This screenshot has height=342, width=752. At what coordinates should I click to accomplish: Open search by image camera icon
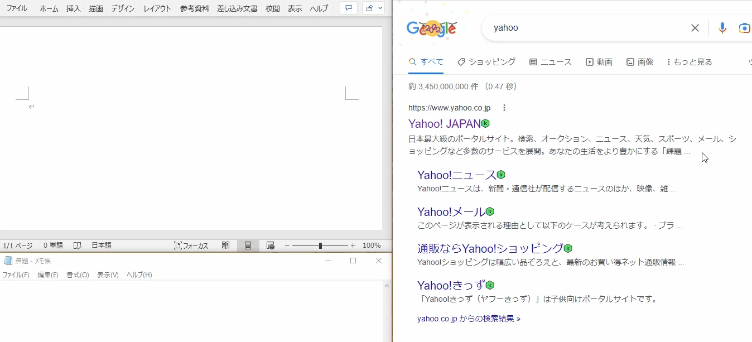(x=745, y=28)
